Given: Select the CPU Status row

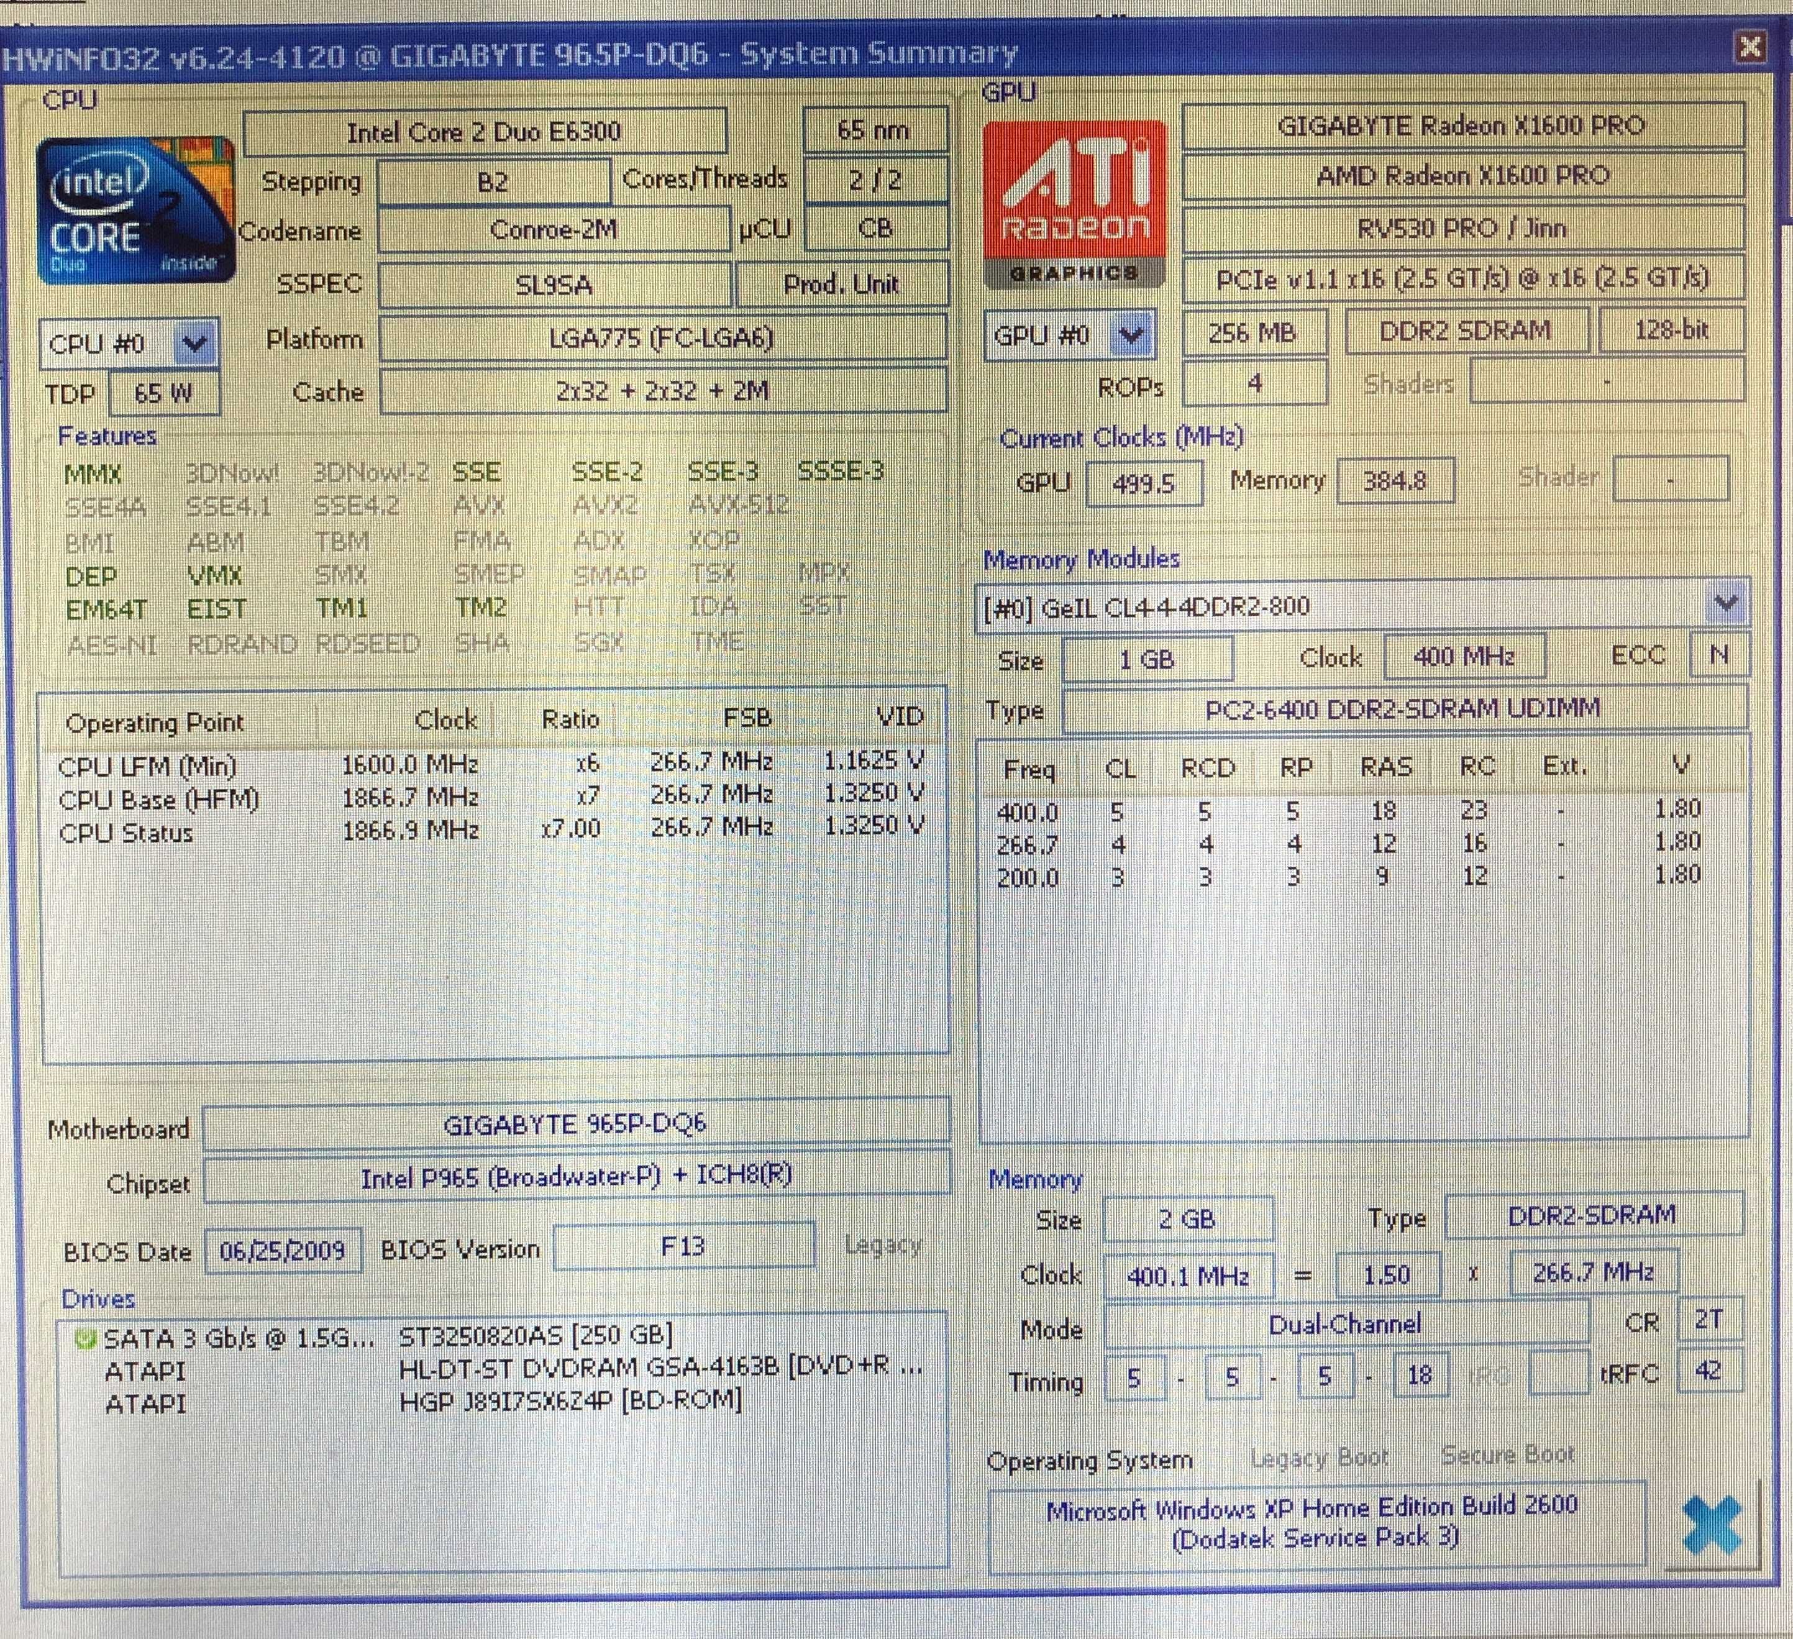Looking at the screenshot, I should pyautogui.click(x=491, y=829).
